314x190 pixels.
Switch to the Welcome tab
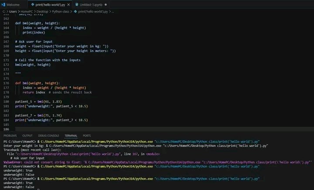pos(13,4)
